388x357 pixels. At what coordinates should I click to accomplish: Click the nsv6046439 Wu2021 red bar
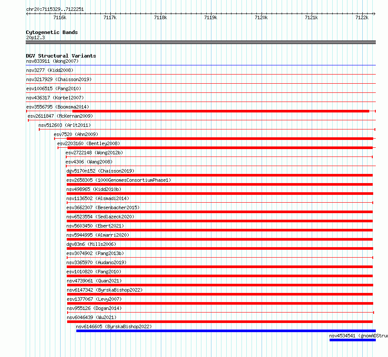(220, 322)
